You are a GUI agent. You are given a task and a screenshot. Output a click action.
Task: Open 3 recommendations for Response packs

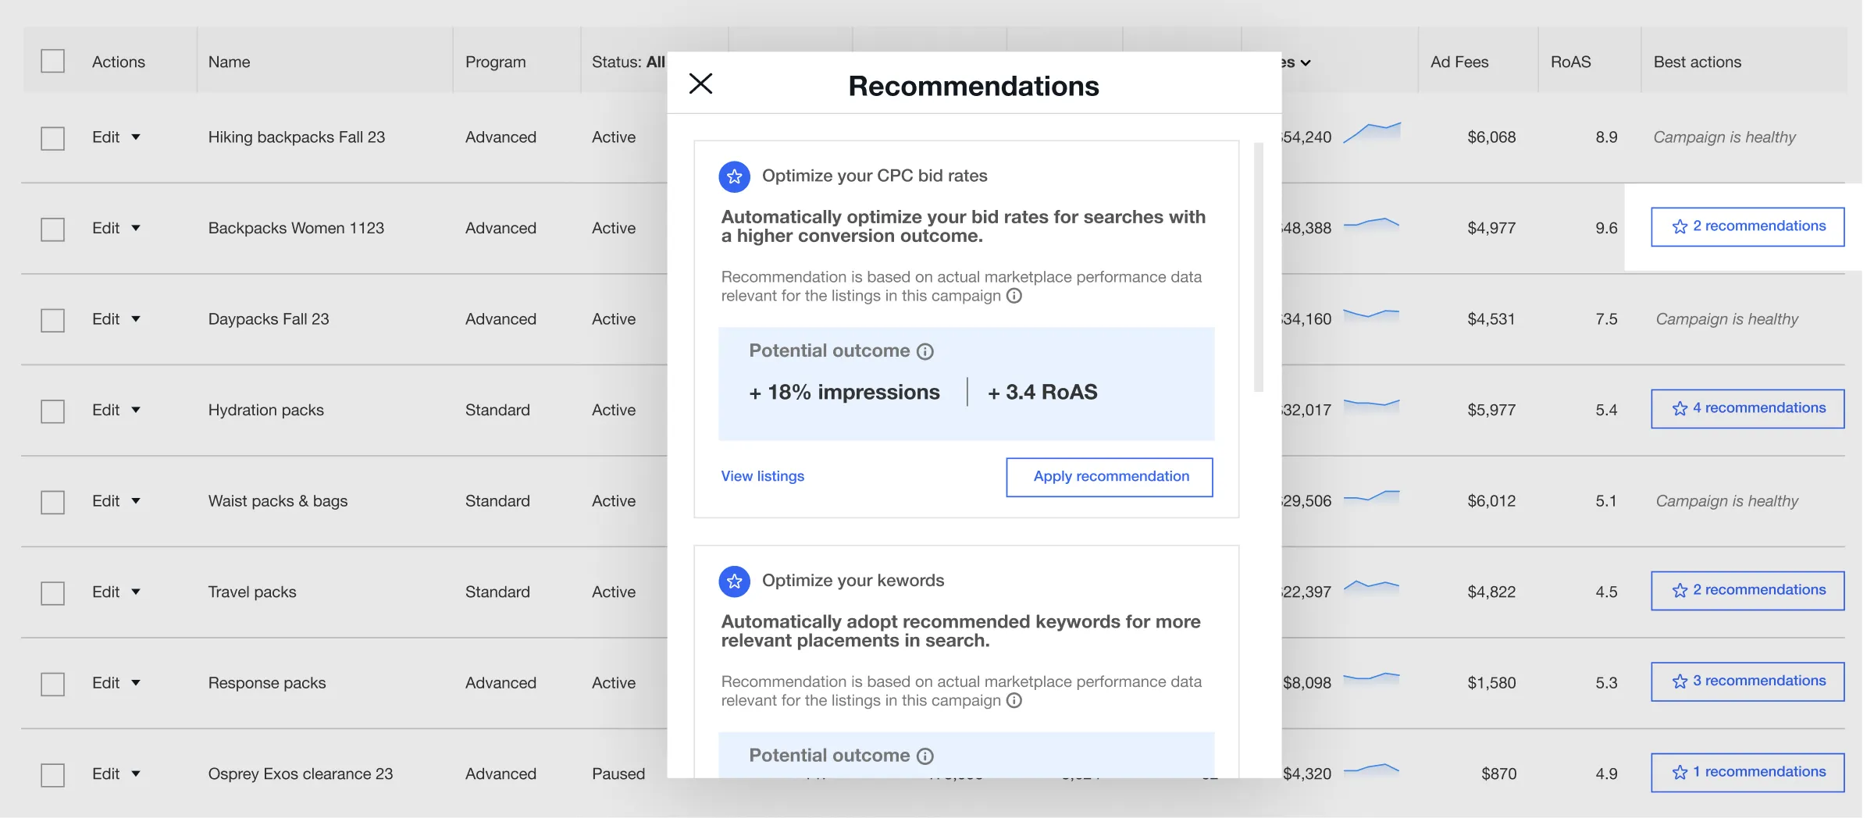point(1748,681)
